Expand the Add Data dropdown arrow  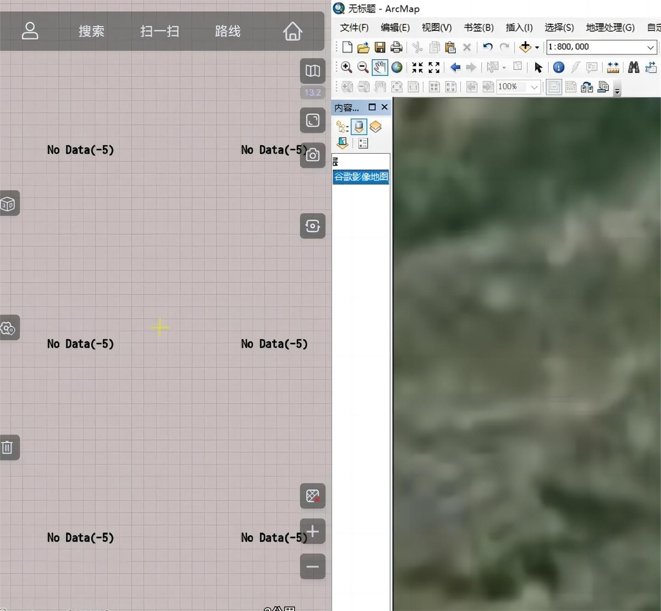[537, 47]
